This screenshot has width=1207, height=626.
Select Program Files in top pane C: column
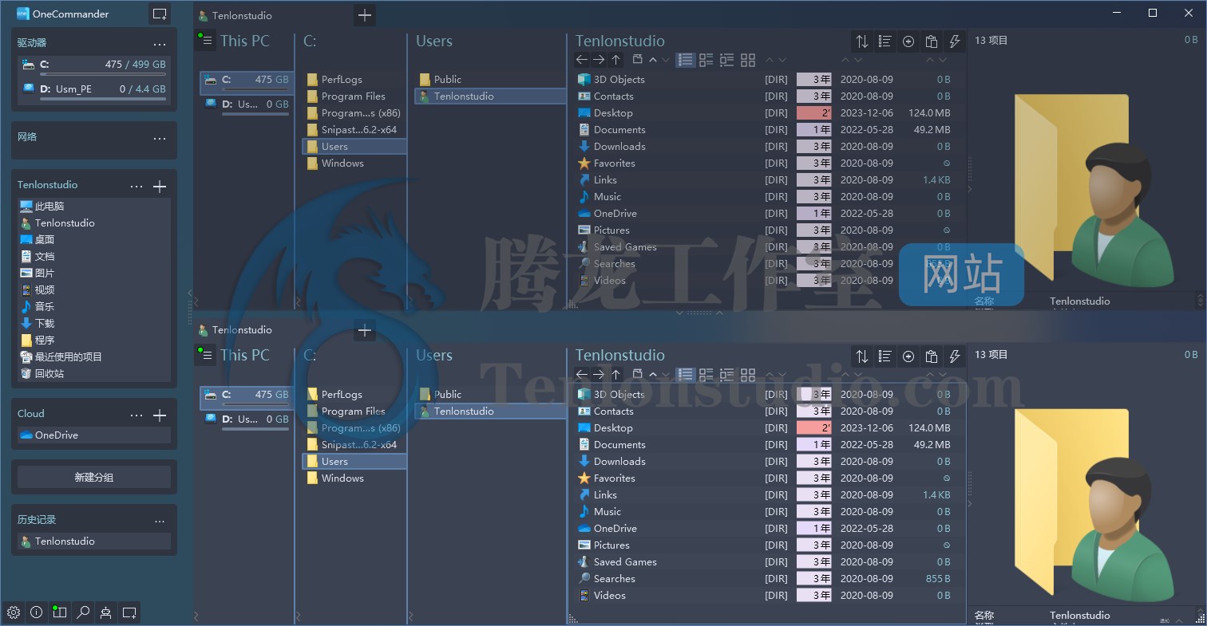pos(354,96)
